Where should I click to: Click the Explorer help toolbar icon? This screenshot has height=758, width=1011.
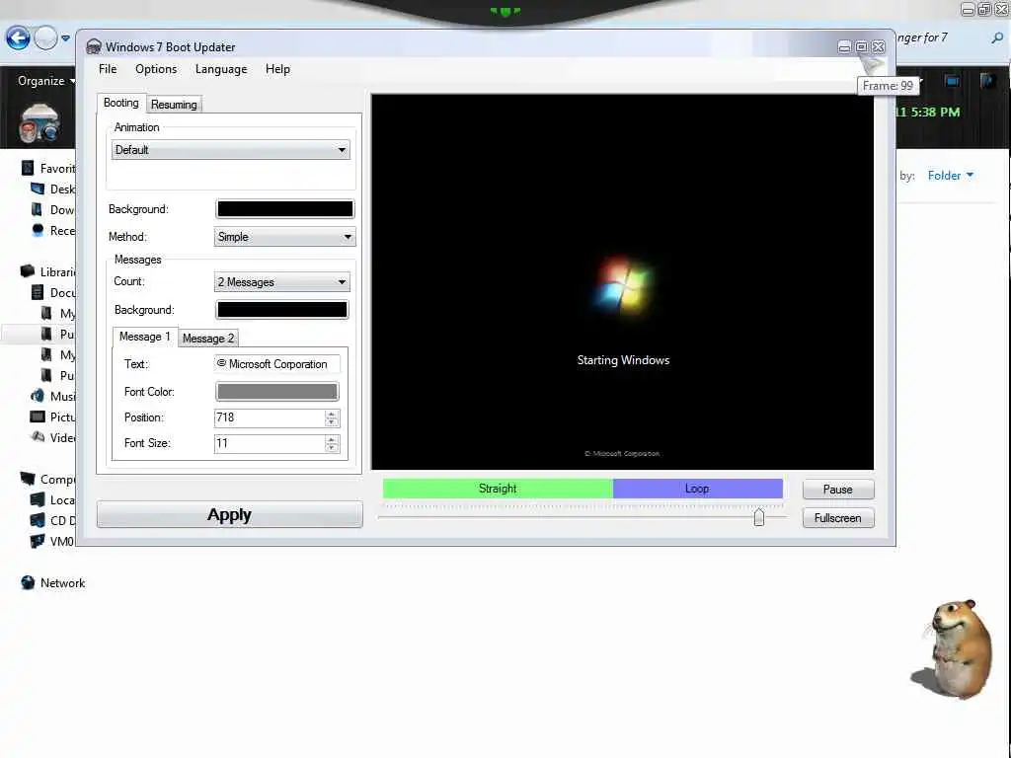(987, 81)
